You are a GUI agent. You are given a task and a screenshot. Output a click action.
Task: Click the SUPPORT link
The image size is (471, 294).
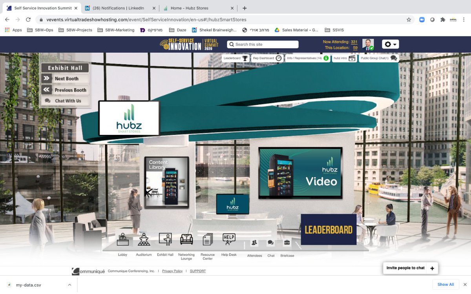coord(198,271)
